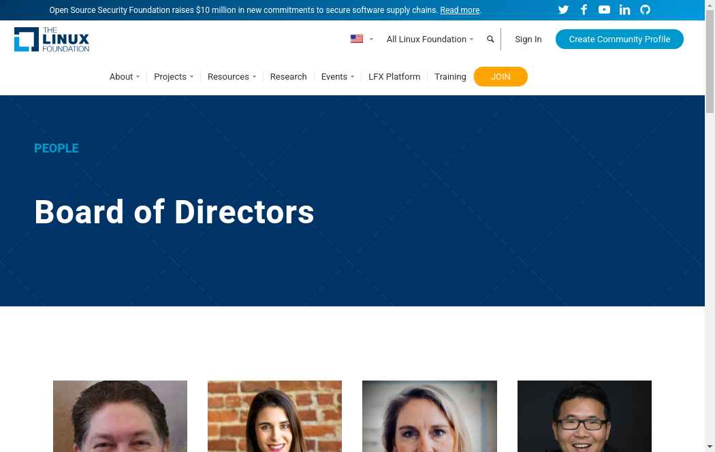Image resolution: width=715 pixels, height=452 pixels.
Task: Click the Sign In link
Action: tap(528, 39)
